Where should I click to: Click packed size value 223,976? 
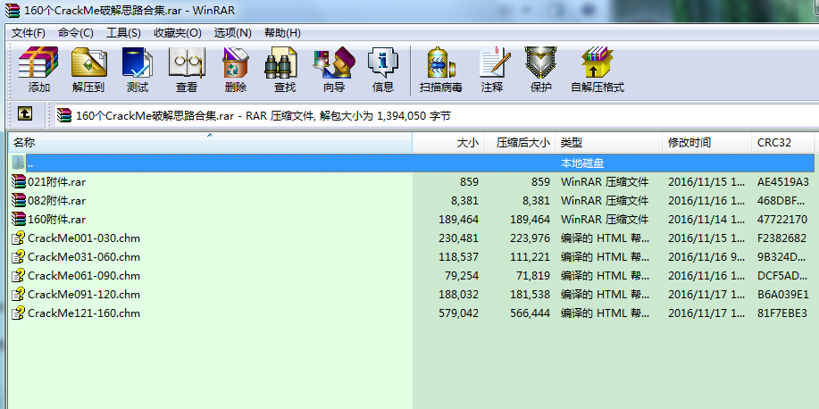pyautogui.click(x=529, y=238)
